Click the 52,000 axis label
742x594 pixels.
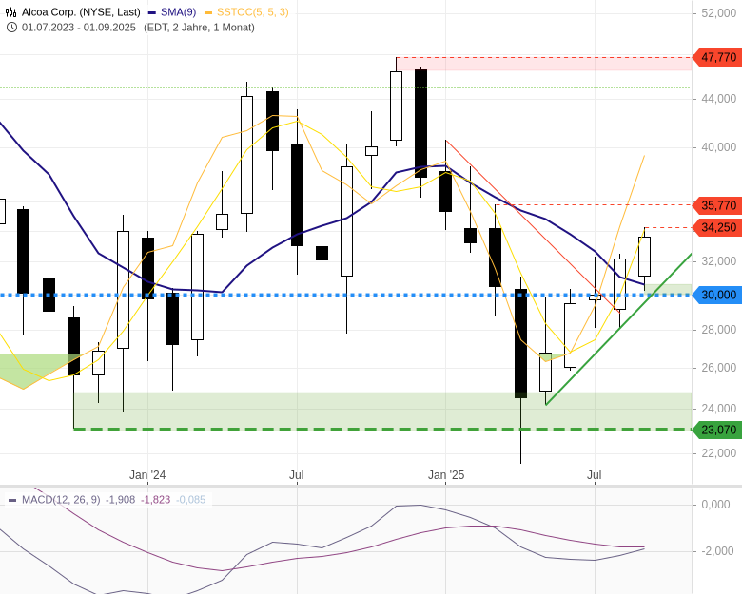coord(719,13)
